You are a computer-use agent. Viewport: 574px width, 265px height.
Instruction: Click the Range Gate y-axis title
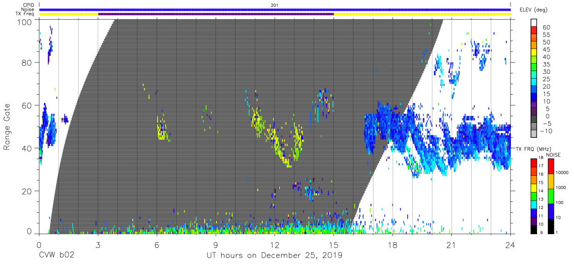click(7, 126)
